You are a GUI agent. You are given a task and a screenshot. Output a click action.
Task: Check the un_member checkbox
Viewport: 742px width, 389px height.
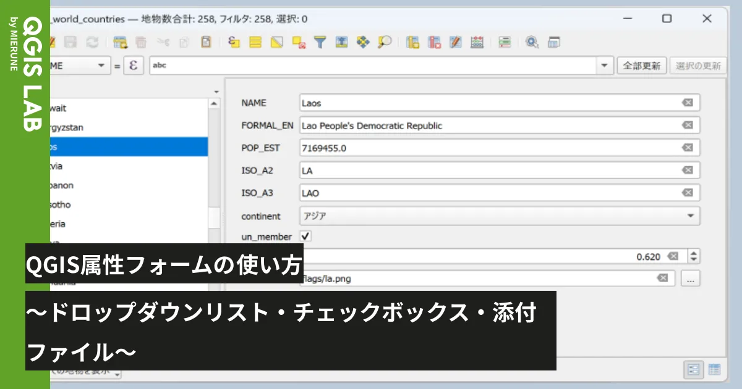point(306,236)
